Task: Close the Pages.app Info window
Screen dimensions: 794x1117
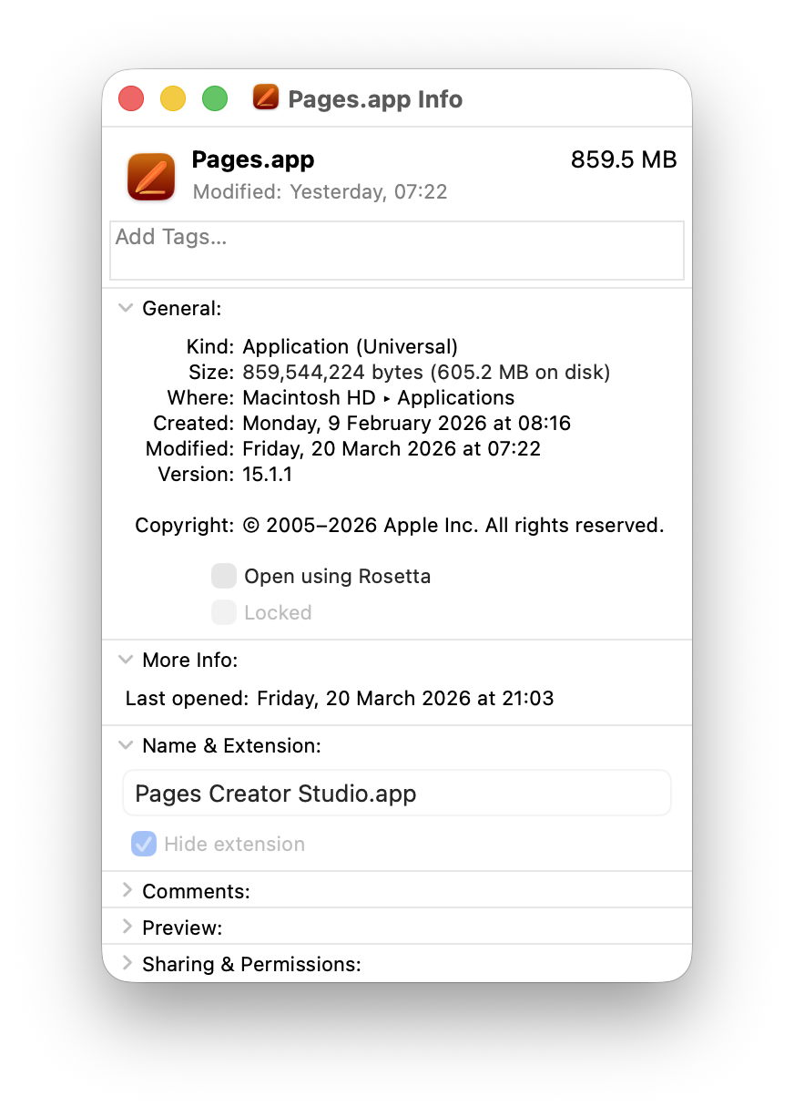Action: (131, 98)
